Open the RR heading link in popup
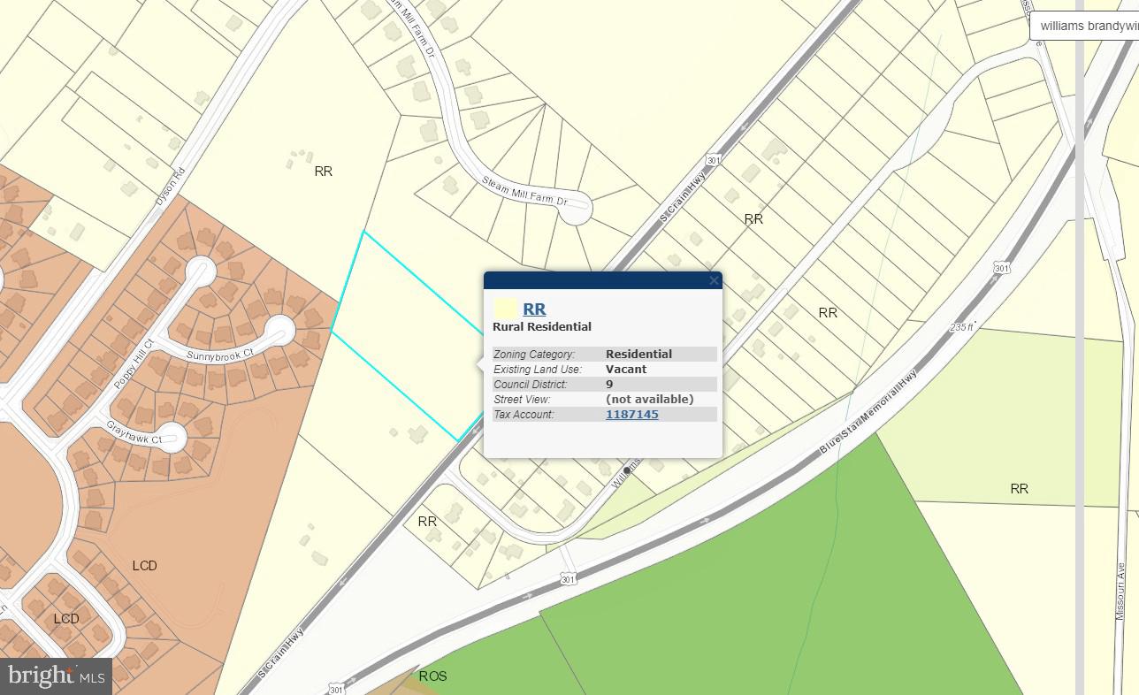Viewport: 1139px width, 695px height. pos(534,309)
